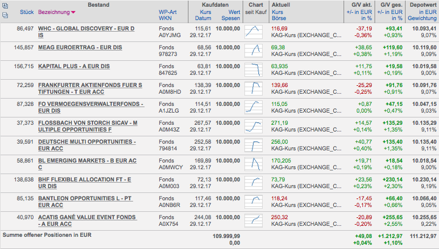
Task: Open the MEAG Euroertrag mini chart
Action: point(254,51)
